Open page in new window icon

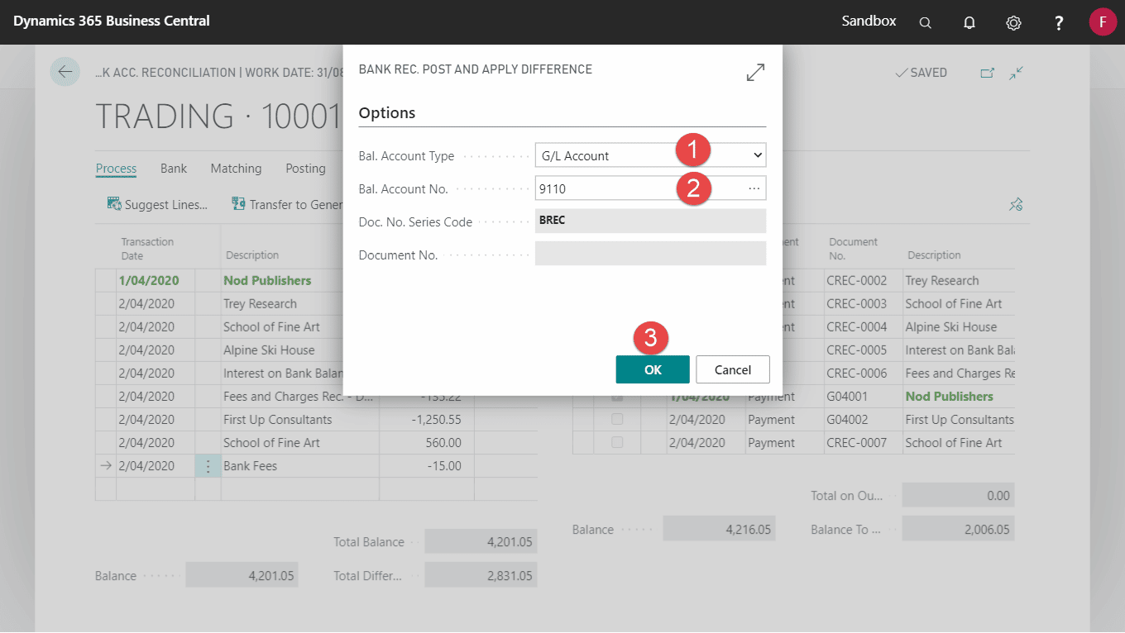click(987, 73)
